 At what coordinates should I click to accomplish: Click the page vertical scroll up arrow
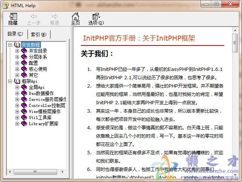[235, 30]
